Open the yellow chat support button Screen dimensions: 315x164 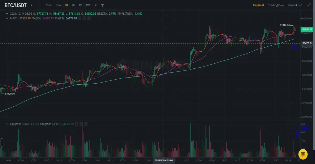pos(303,154)
